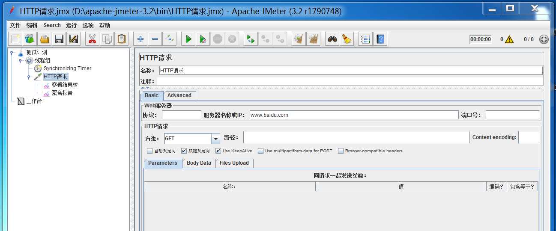Open the Templates icon in the toolbar
The height and width of the screenshot is (231, 556).
click(x=30, y=39)
